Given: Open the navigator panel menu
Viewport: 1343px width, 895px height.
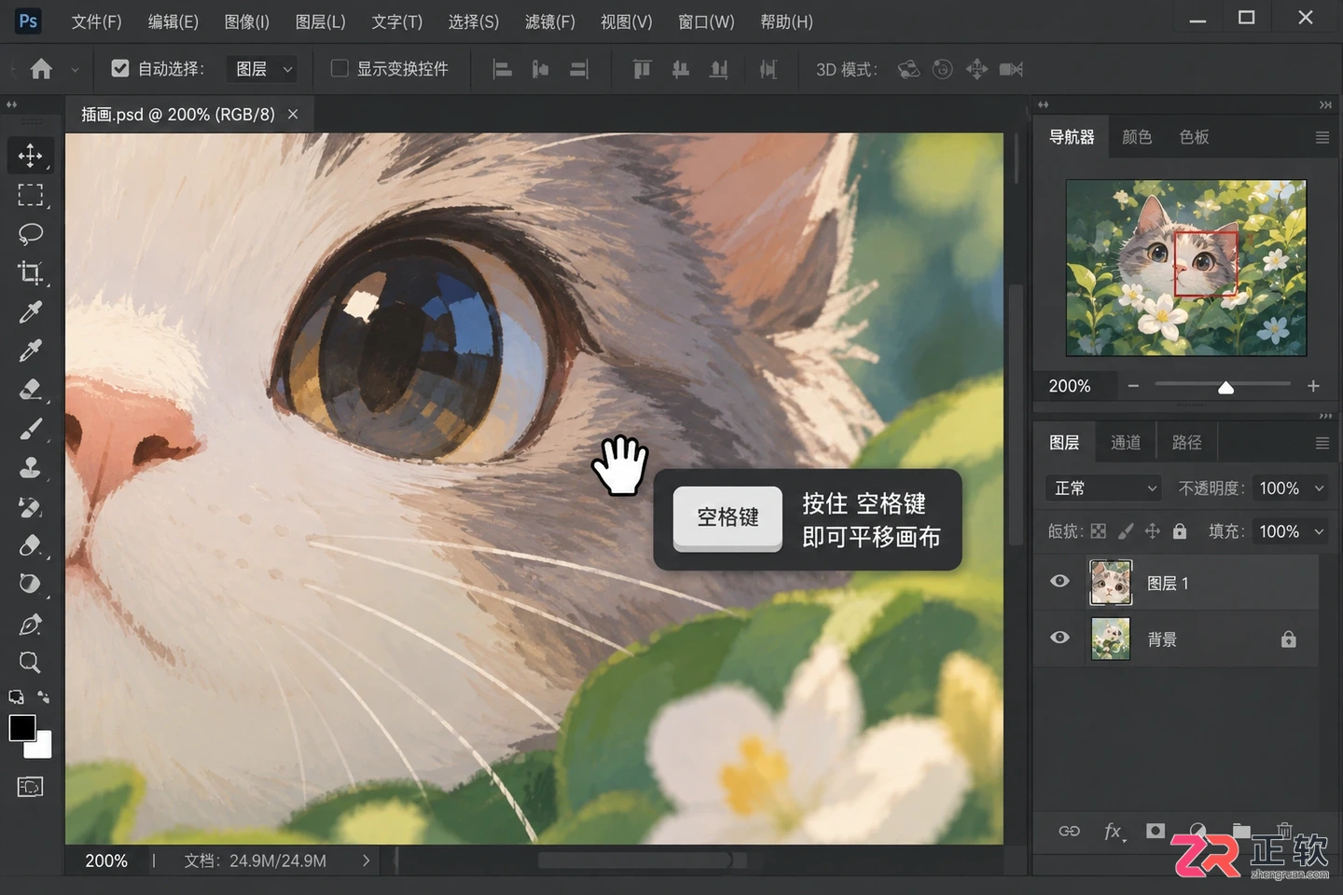Looking at the screenshot, I should click(1322, 137).
